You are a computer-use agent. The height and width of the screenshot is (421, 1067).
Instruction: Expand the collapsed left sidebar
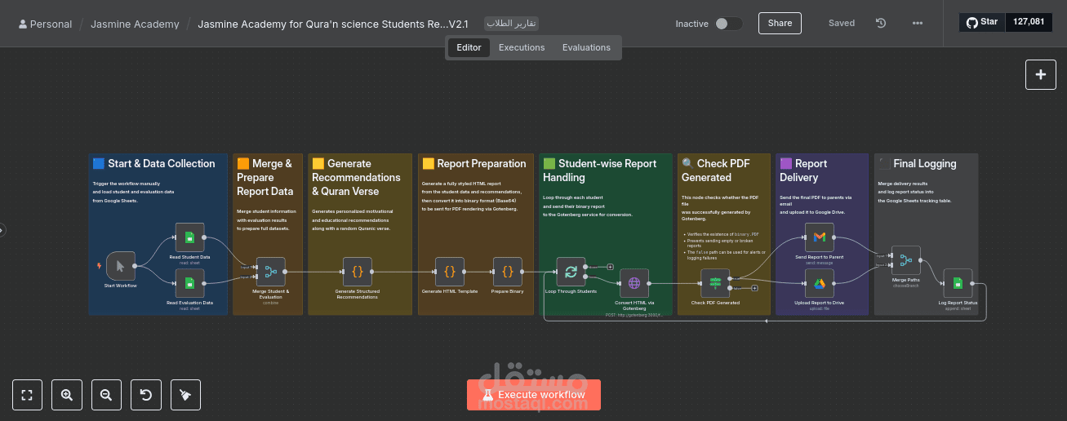pyautogui.click(x=2, y=231)
